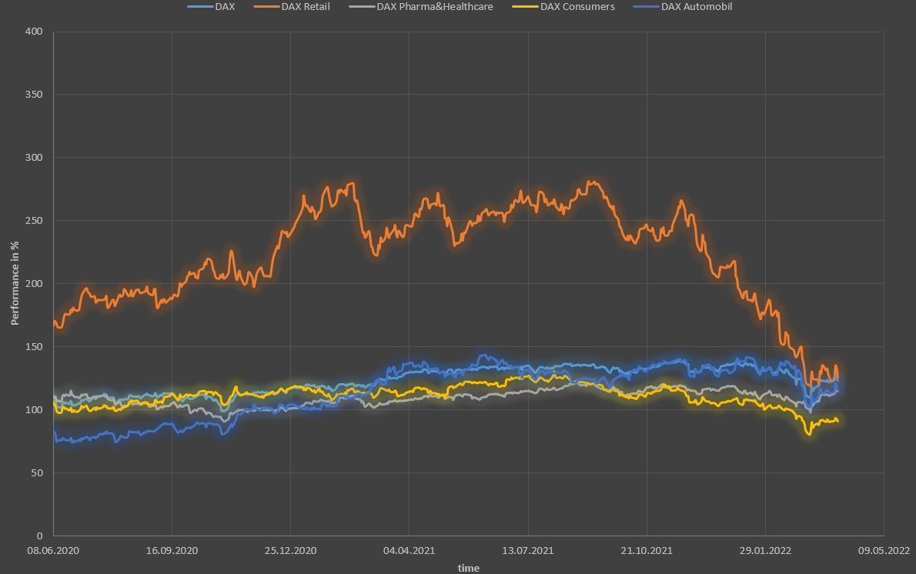Click the 29.01.2022 date label
The height and width of the screenshot is (574, 916).
click(x=765, y=551)
